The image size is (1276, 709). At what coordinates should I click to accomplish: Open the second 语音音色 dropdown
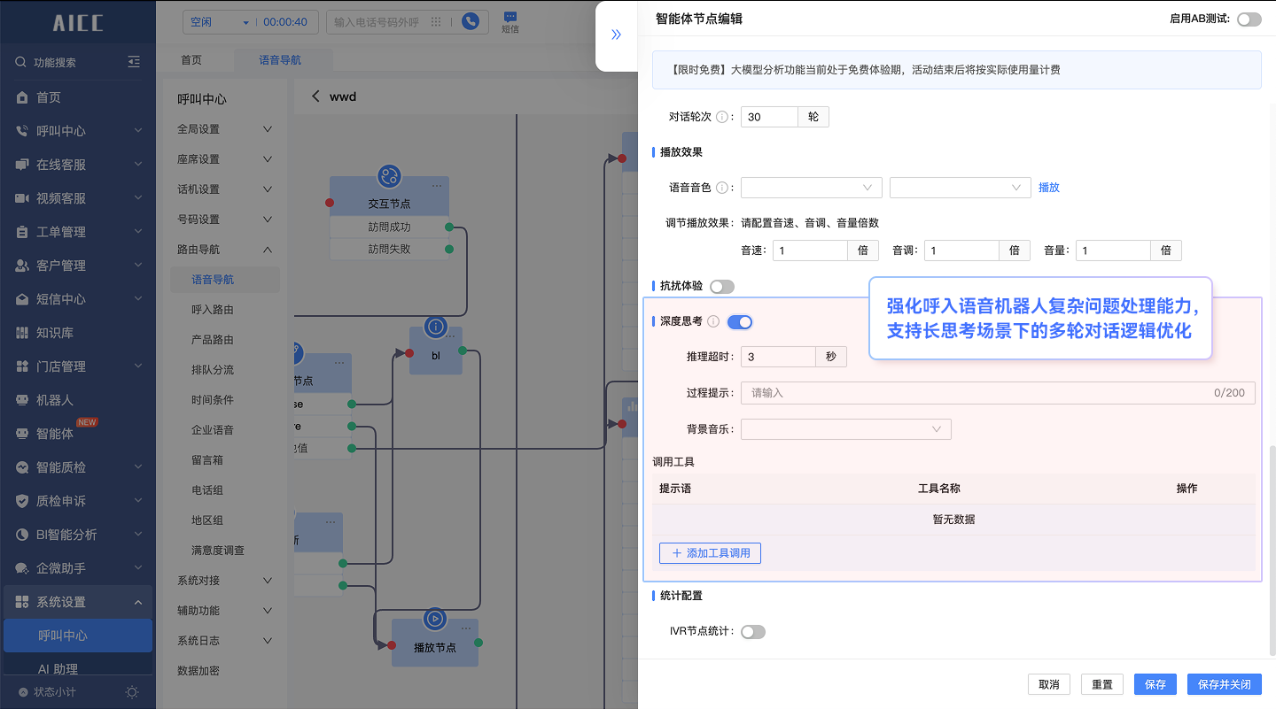[961, 188]
